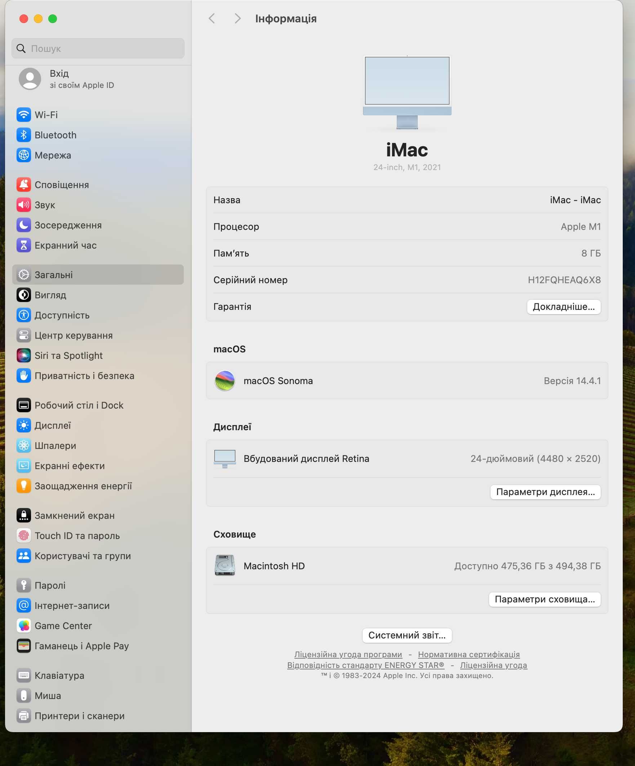Click the 8 ГБ memory value

[x=591, y=253]
